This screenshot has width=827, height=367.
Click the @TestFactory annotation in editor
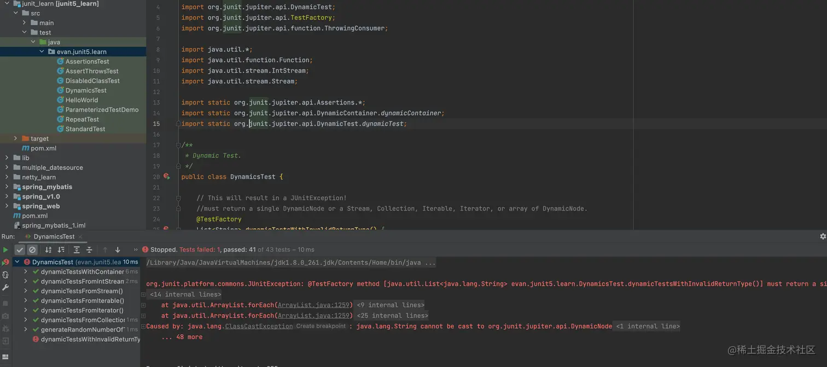pyautogui.click(x=219, y=219)
